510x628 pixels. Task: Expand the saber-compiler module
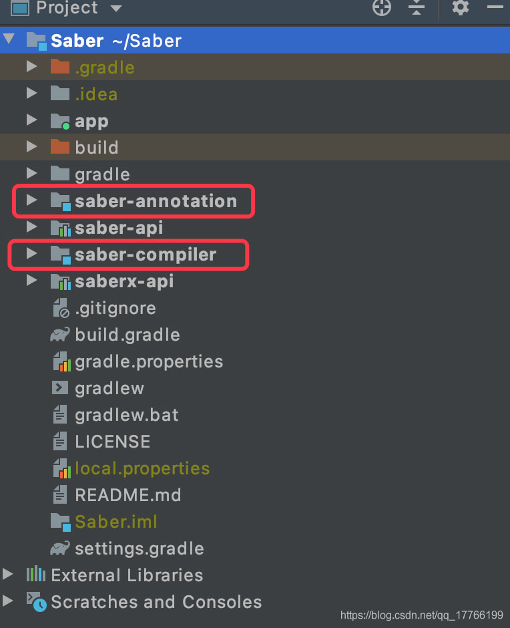pyautogui.click(x=31, y=254)
